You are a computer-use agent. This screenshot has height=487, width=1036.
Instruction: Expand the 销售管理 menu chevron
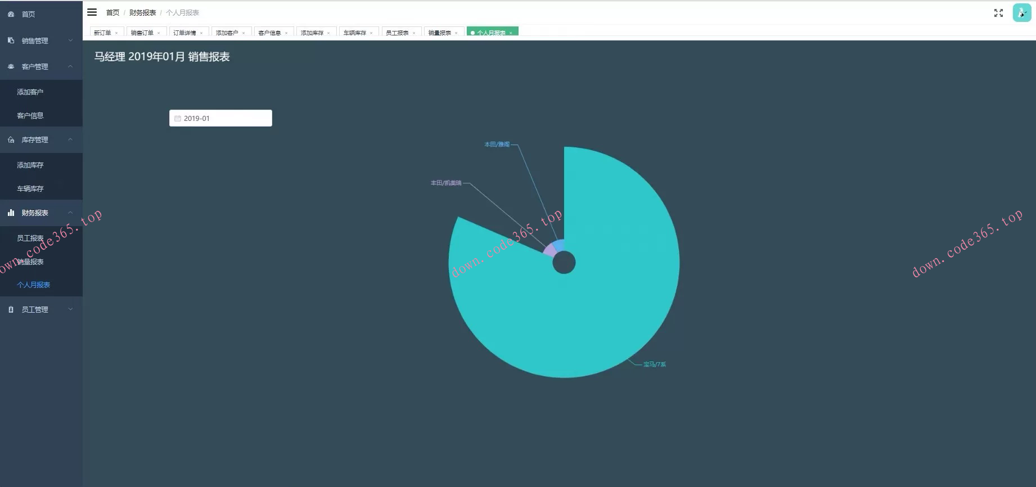(70, 40)
